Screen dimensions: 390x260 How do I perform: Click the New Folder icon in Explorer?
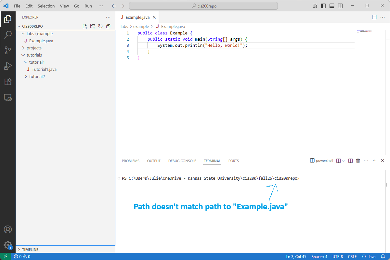coord(93,26)
